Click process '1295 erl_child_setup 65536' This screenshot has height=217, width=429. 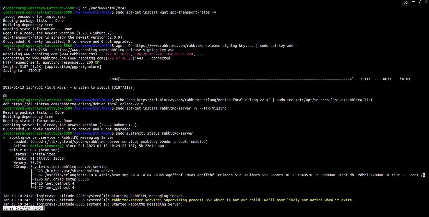62,179
